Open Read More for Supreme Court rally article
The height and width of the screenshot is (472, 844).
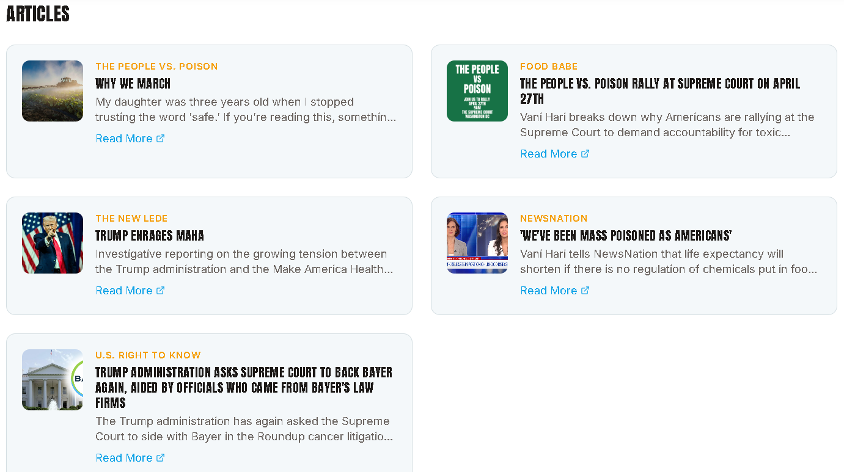[x=549, y=154]
